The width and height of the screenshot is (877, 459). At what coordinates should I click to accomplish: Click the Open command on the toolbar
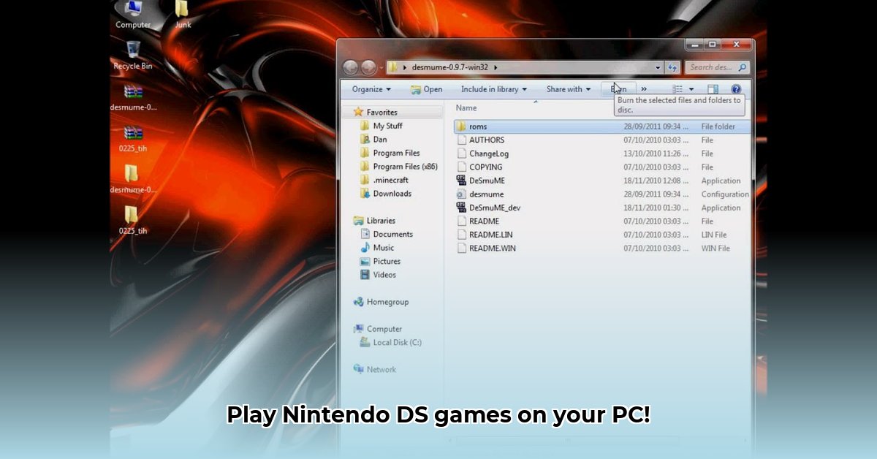426,88
